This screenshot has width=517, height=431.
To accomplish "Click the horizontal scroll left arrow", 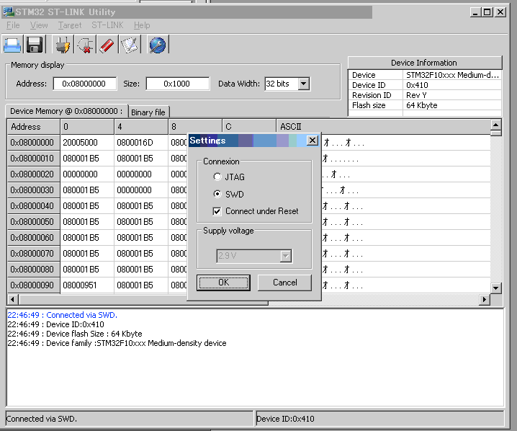I will coord(12,299).
